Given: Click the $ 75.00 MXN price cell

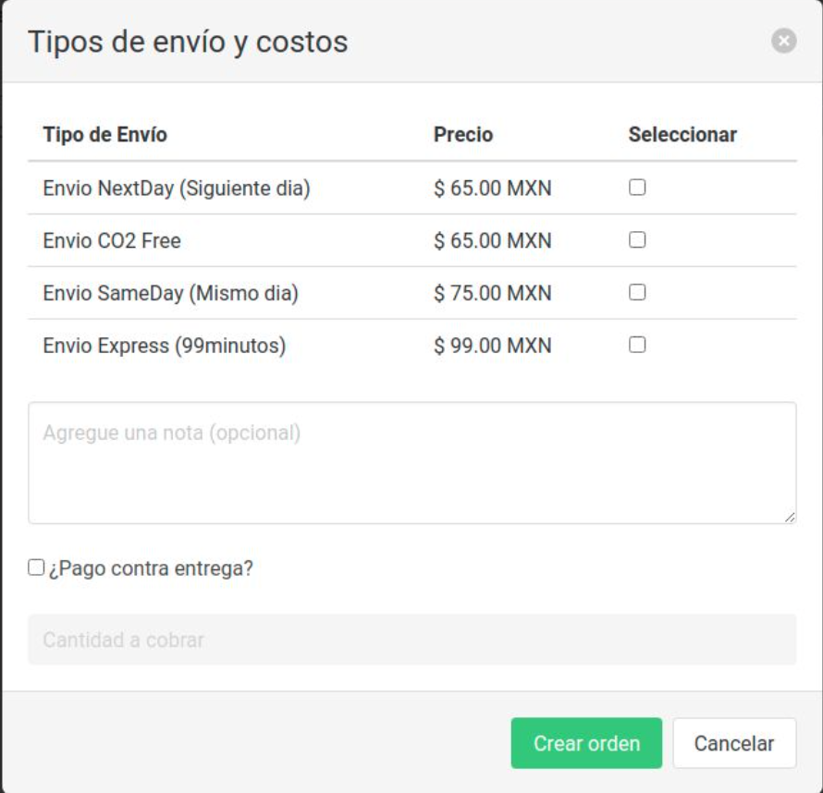Looking at the screenshot, I should tap(492, 293).
